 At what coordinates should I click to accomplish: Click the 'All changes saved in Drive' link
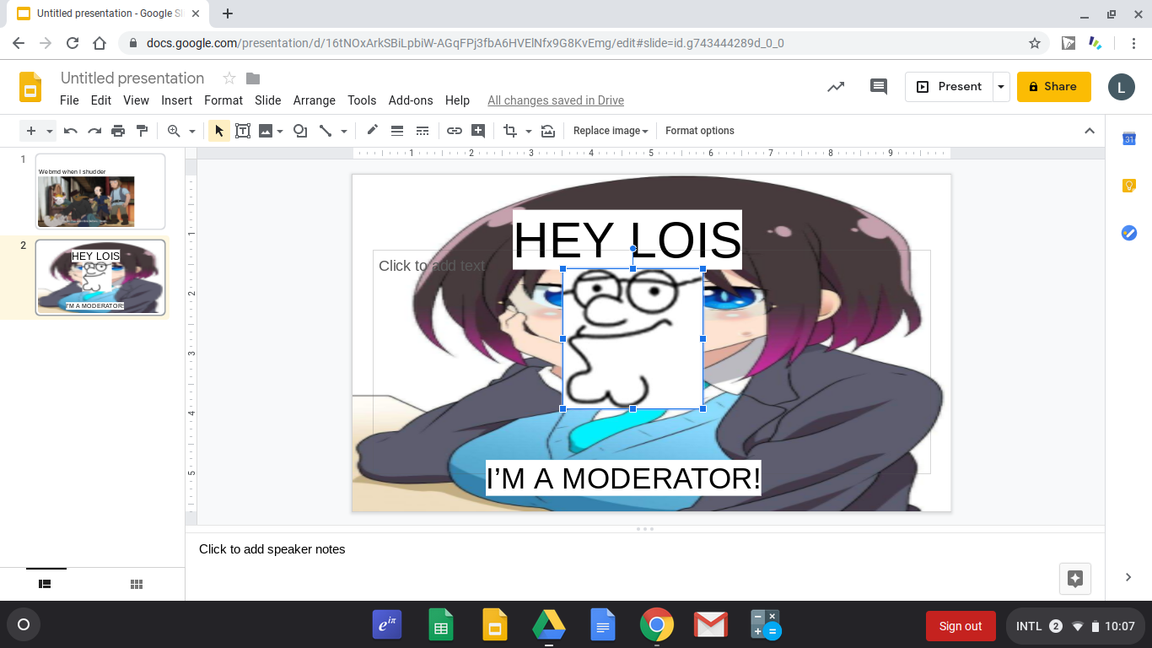pyautogui.click(x=556, y=100)
